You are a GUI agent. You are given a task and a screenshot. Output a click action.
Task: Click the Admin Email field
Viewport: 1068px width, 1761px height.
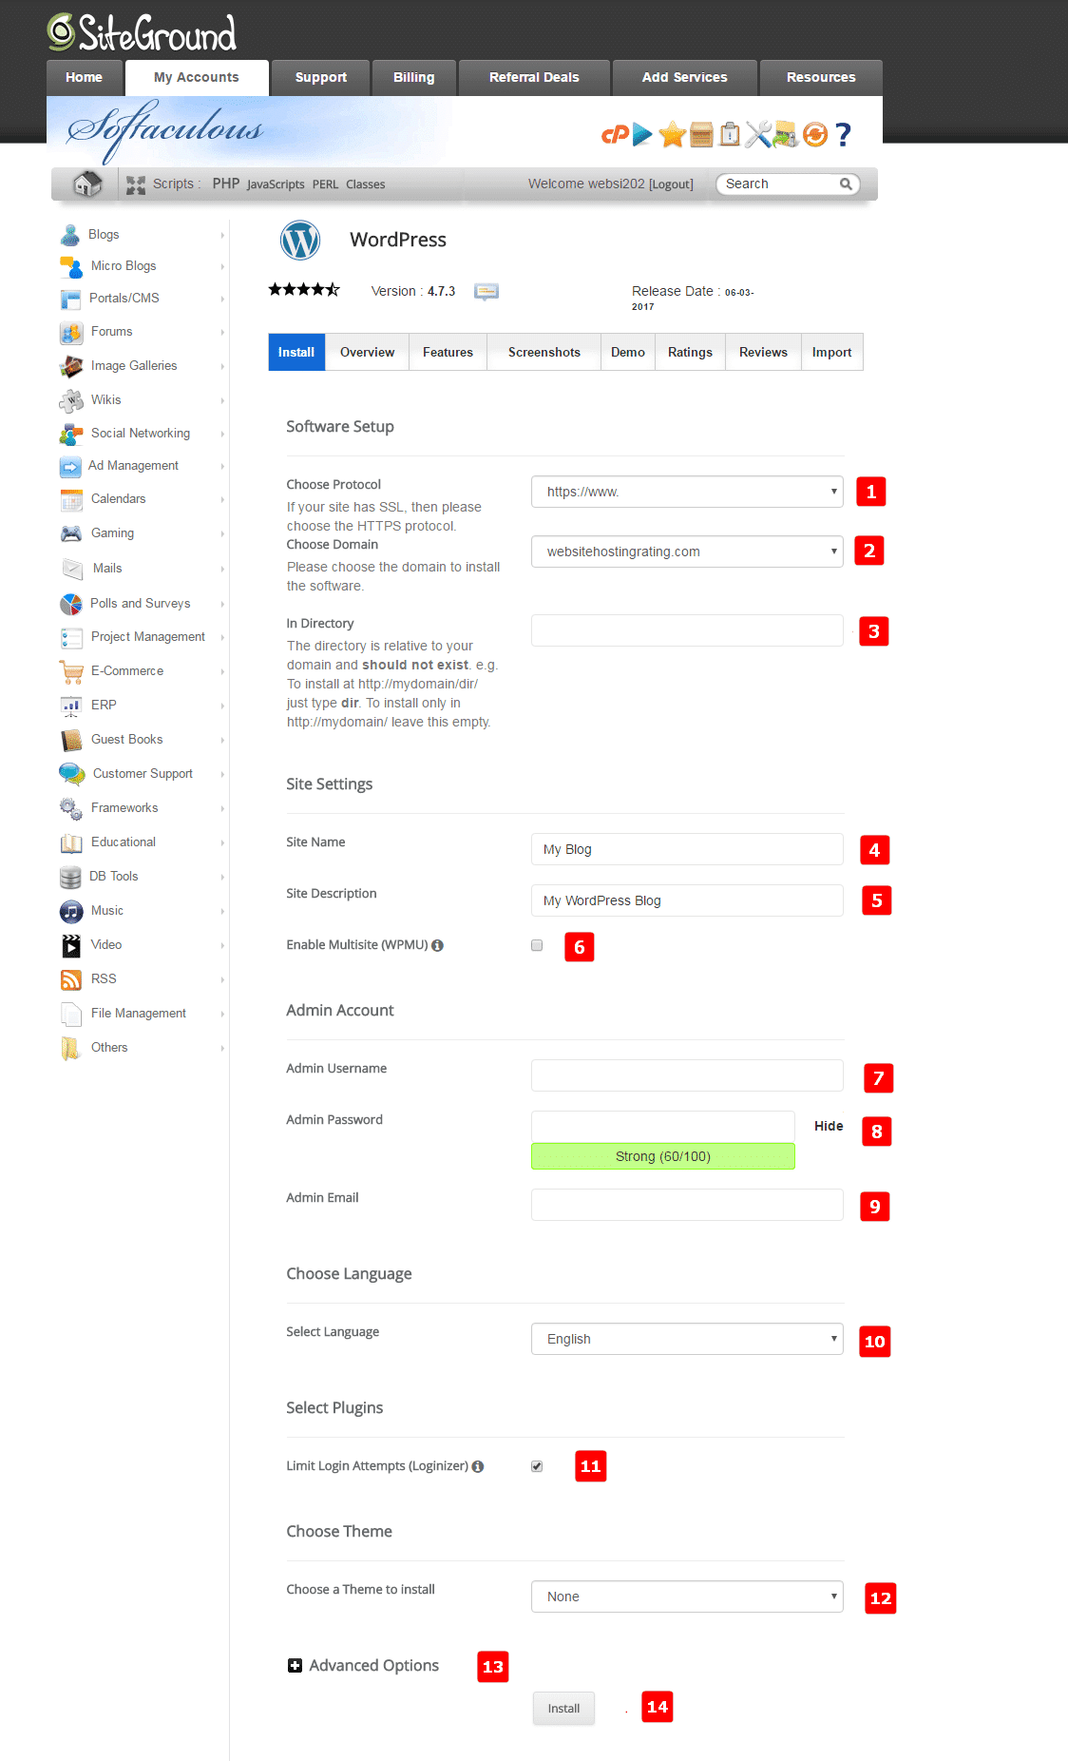pyautogui.click(x=687, y=1205)
